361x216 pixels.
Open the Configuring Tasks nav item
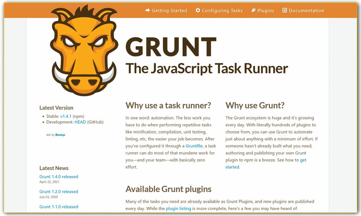coord(222,10)
